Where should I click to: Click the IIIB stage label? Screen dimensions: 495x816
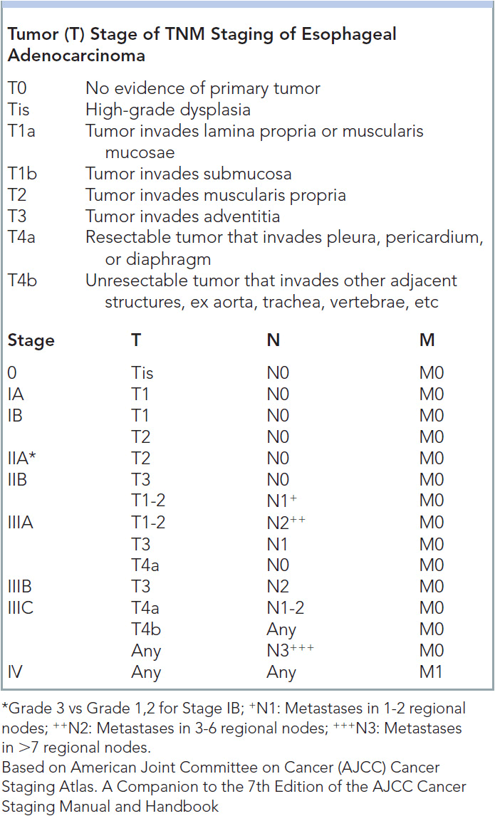(x=21, y=587)
